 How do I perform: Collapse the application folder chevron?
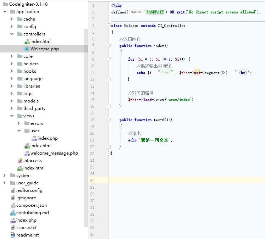click(5, 11)
